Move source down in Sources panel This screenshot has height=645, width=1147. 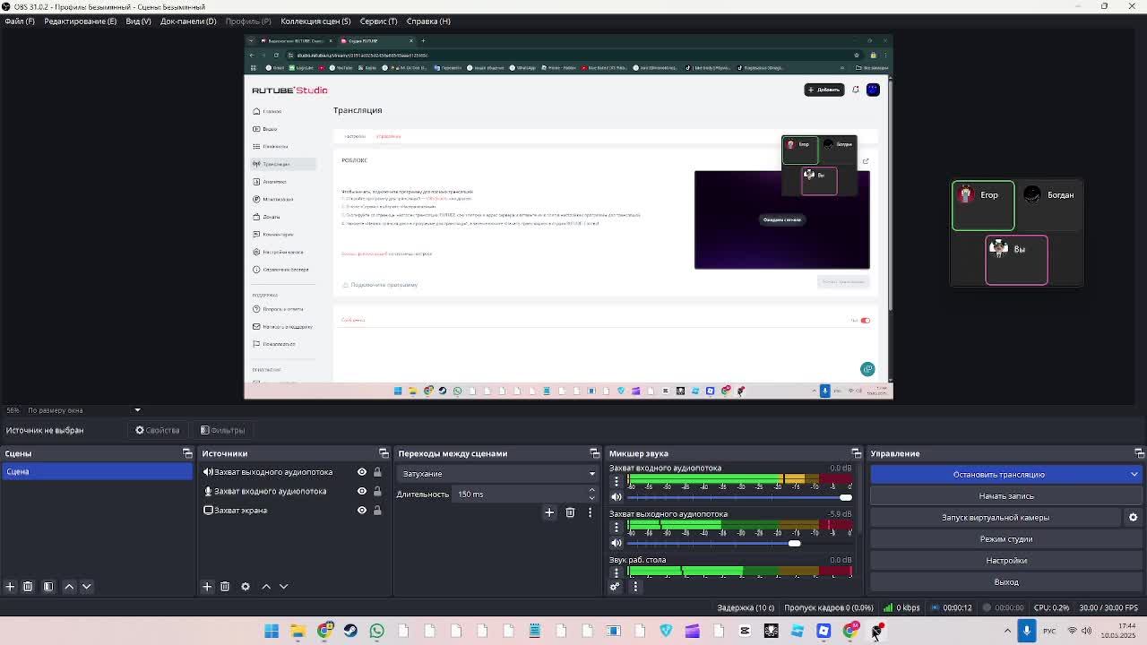tap(284, 586)
